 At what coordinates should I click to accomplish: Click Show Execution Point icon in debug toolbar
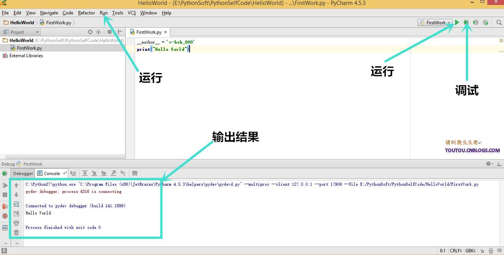pos(73,173)
